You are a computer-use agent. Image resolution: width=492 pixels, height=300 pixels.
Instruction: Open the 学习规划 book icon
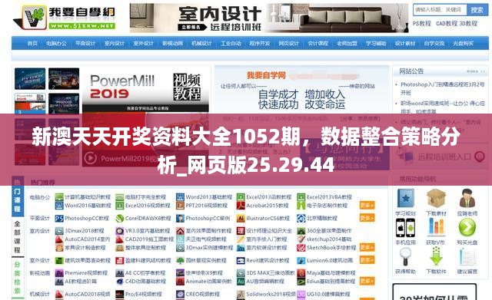pyautogui.click(x=405, y=199)
